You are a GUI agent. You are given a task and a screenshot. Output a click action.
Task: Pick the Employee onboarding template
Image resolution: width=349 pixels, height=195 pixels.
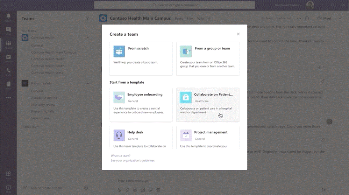click(141, 105)
